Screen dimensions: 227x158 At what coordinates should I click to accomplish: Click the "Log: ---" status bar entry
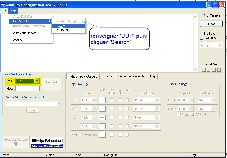(x=196, y=155)
